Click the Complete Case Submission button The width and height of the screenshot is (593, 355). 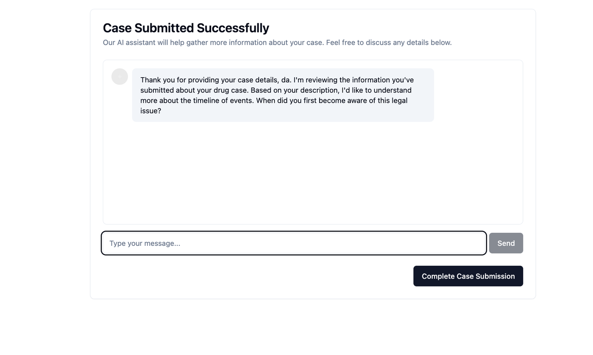click(468, 276)
